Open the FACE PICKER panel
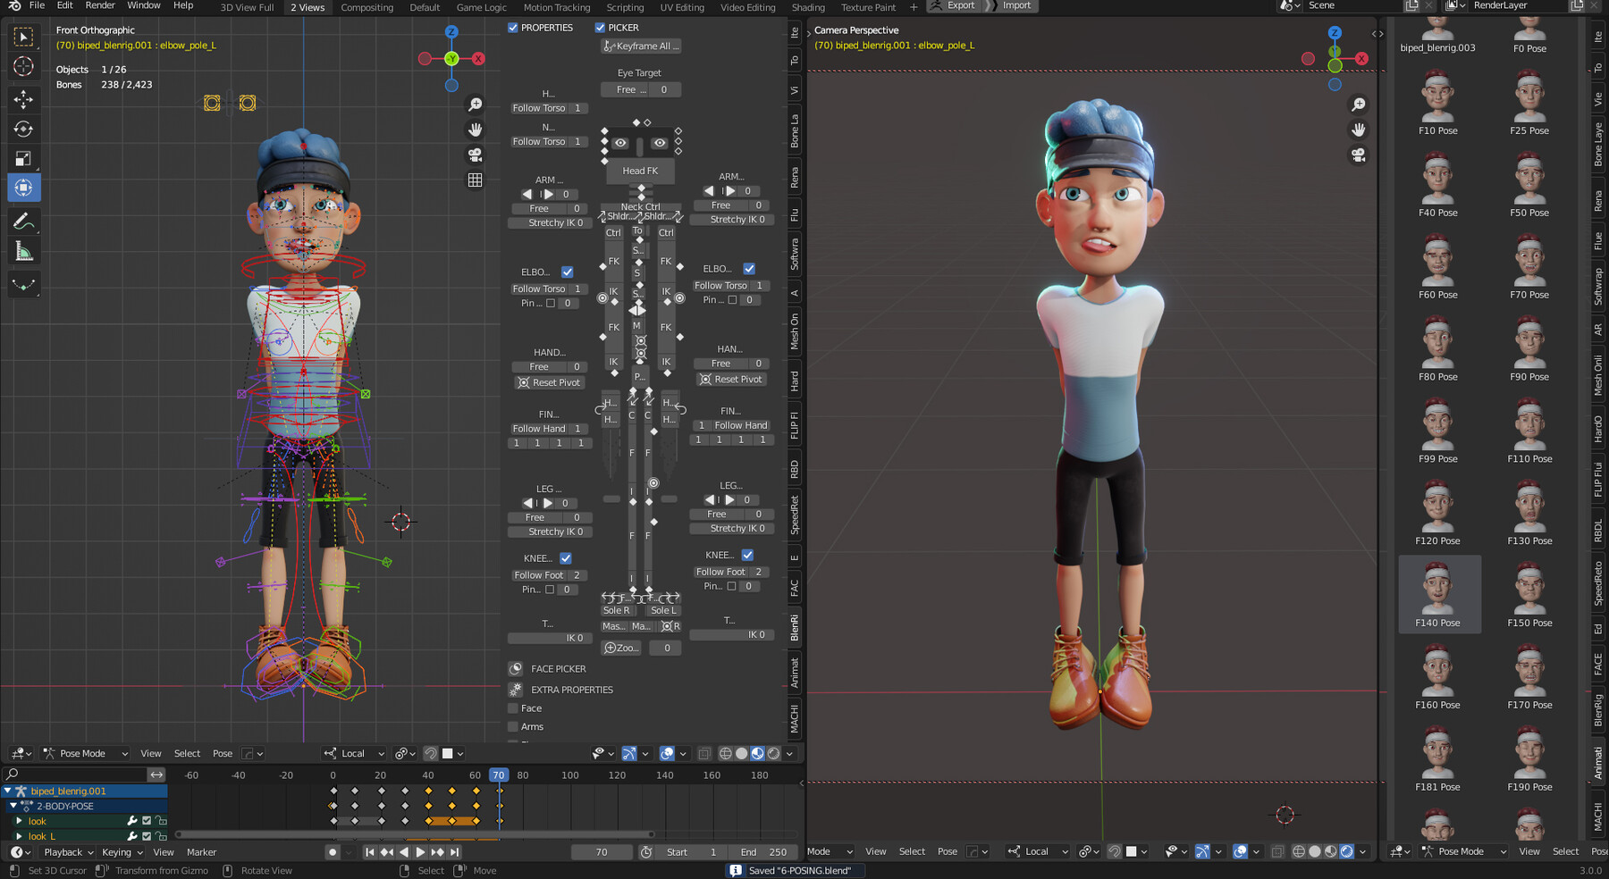This screenshot has width=1609, height=879. pyautogui.click(x=559, y=669)
